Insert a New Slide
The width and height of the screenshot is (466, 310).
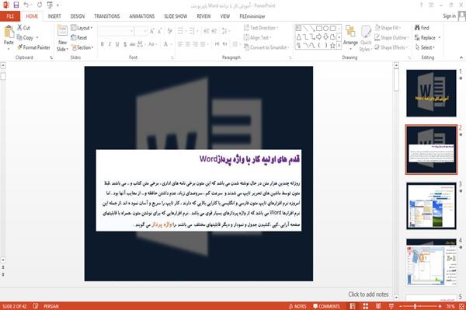(62, 38)
